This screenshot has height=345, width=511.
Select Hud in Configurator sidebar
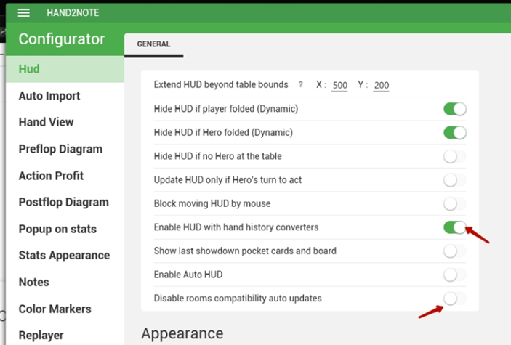[x=65, y=69]
